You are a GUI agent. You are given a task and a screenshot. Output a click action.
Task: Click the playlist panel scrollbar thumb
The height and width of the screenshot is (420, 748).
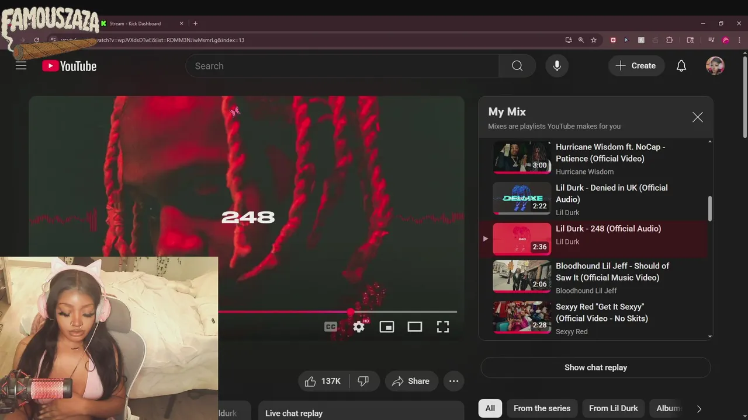pyautogui.click(x=710, y=208)
